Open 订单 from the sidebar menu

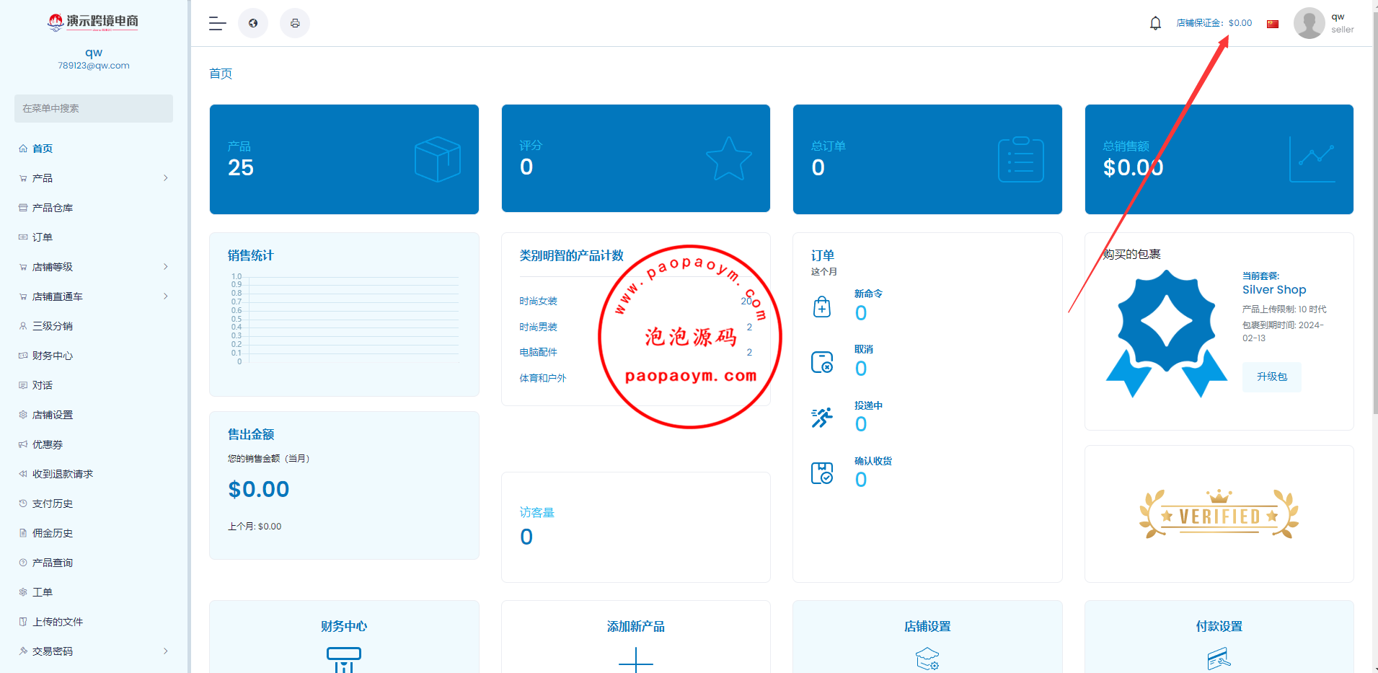point(43,237)
